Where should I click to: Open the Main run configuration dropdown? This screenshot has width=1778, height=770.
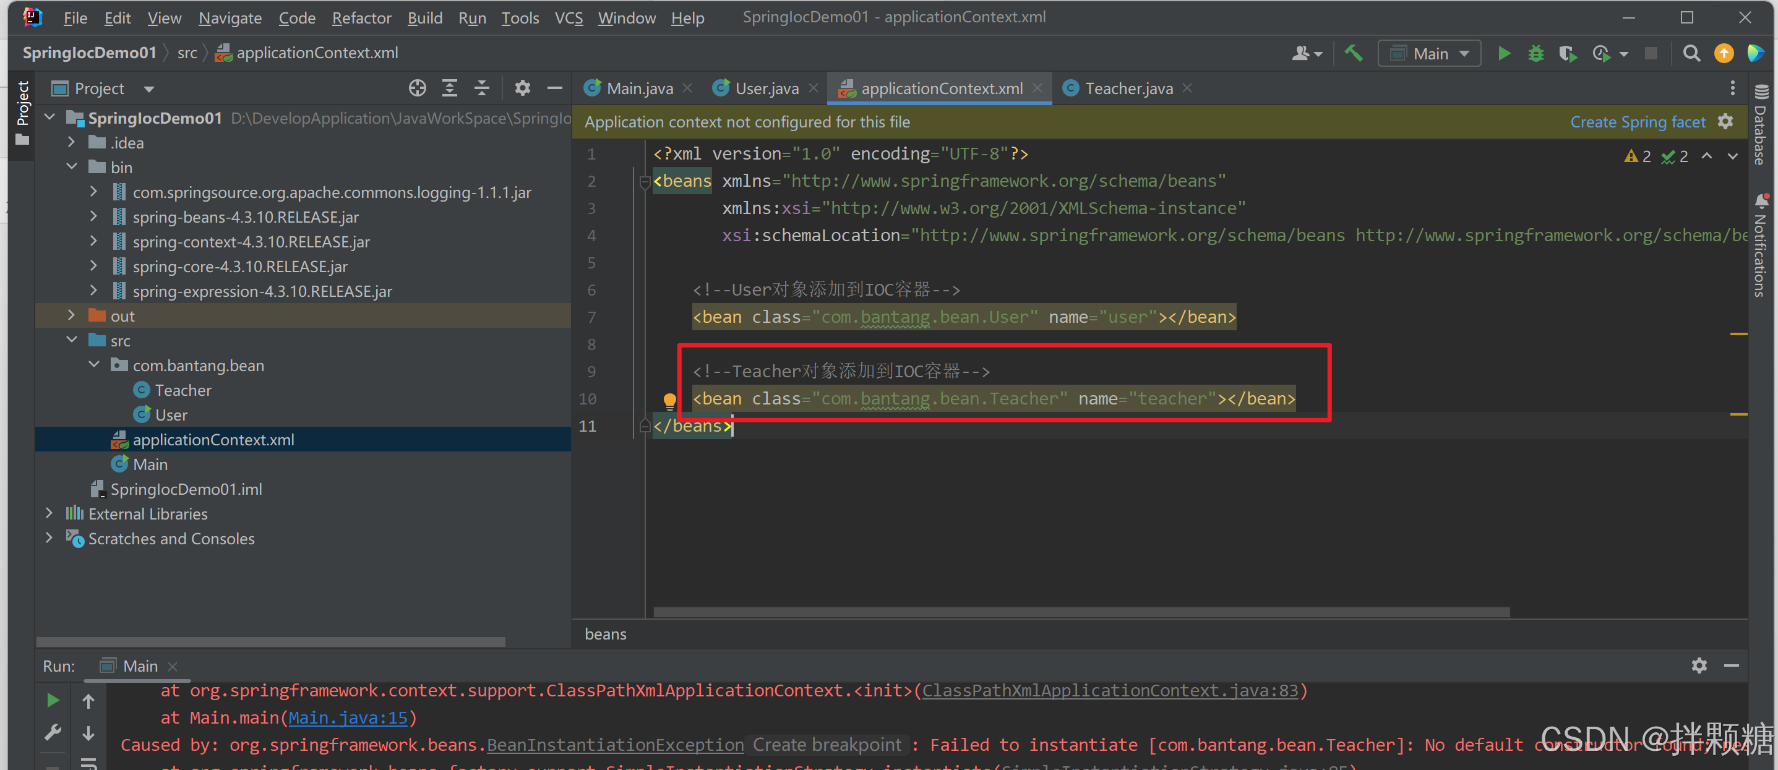pos(1428,53)
